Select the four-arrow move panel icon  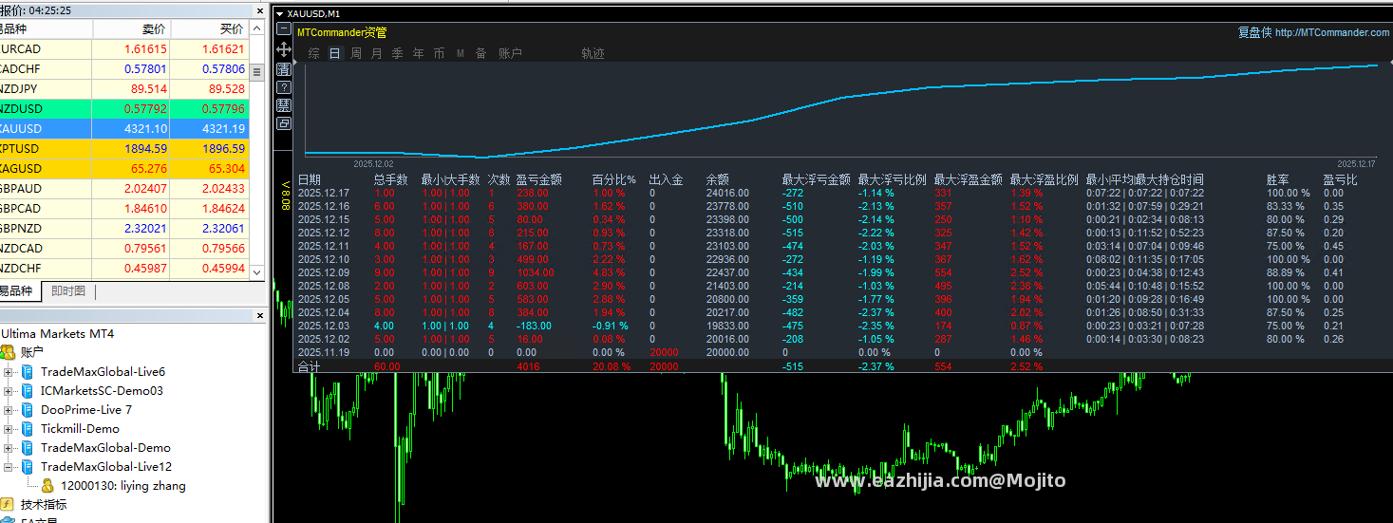pos(284,48)
